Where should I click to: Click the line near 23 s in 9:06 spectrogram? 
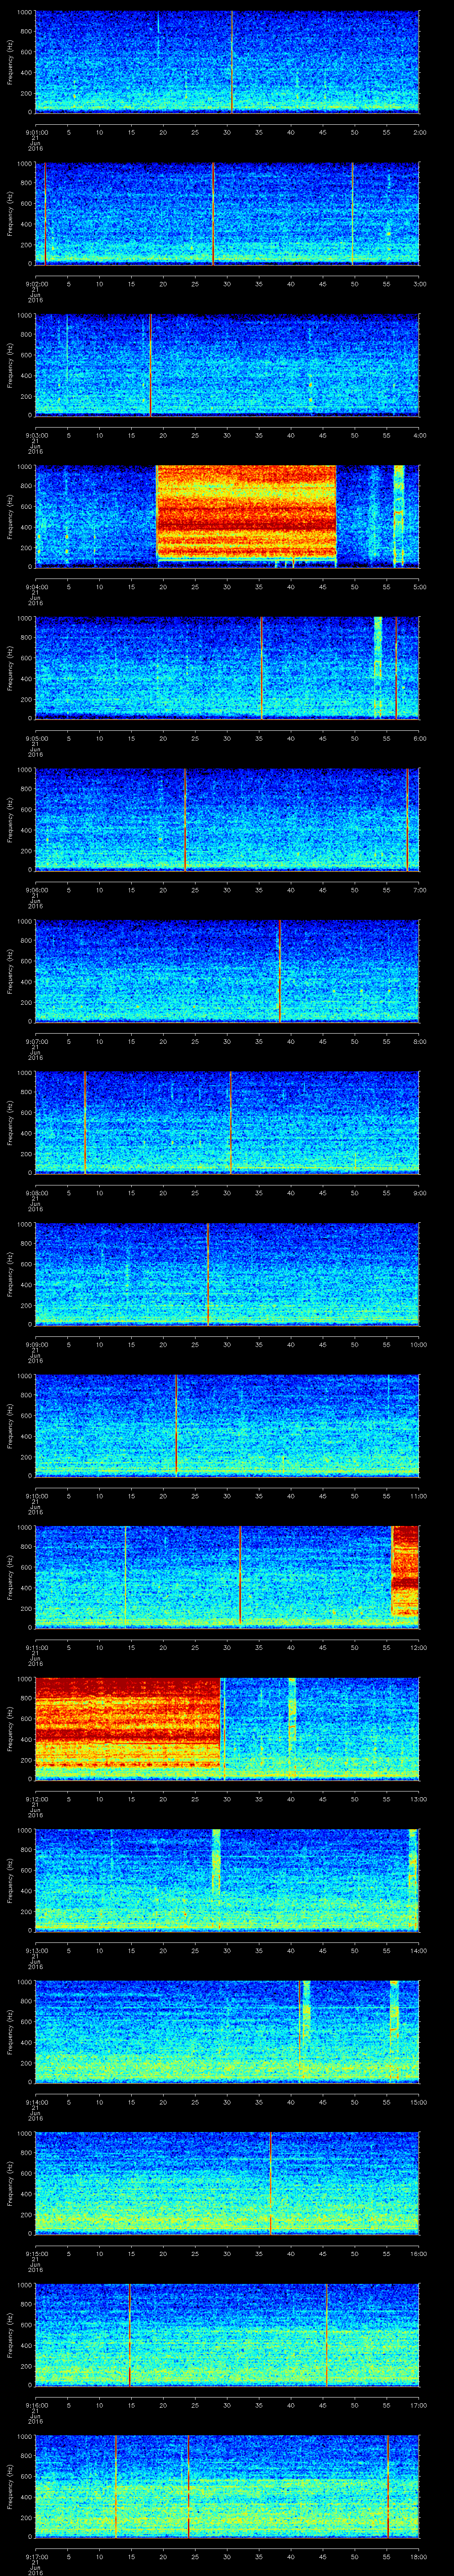(184, 819)
